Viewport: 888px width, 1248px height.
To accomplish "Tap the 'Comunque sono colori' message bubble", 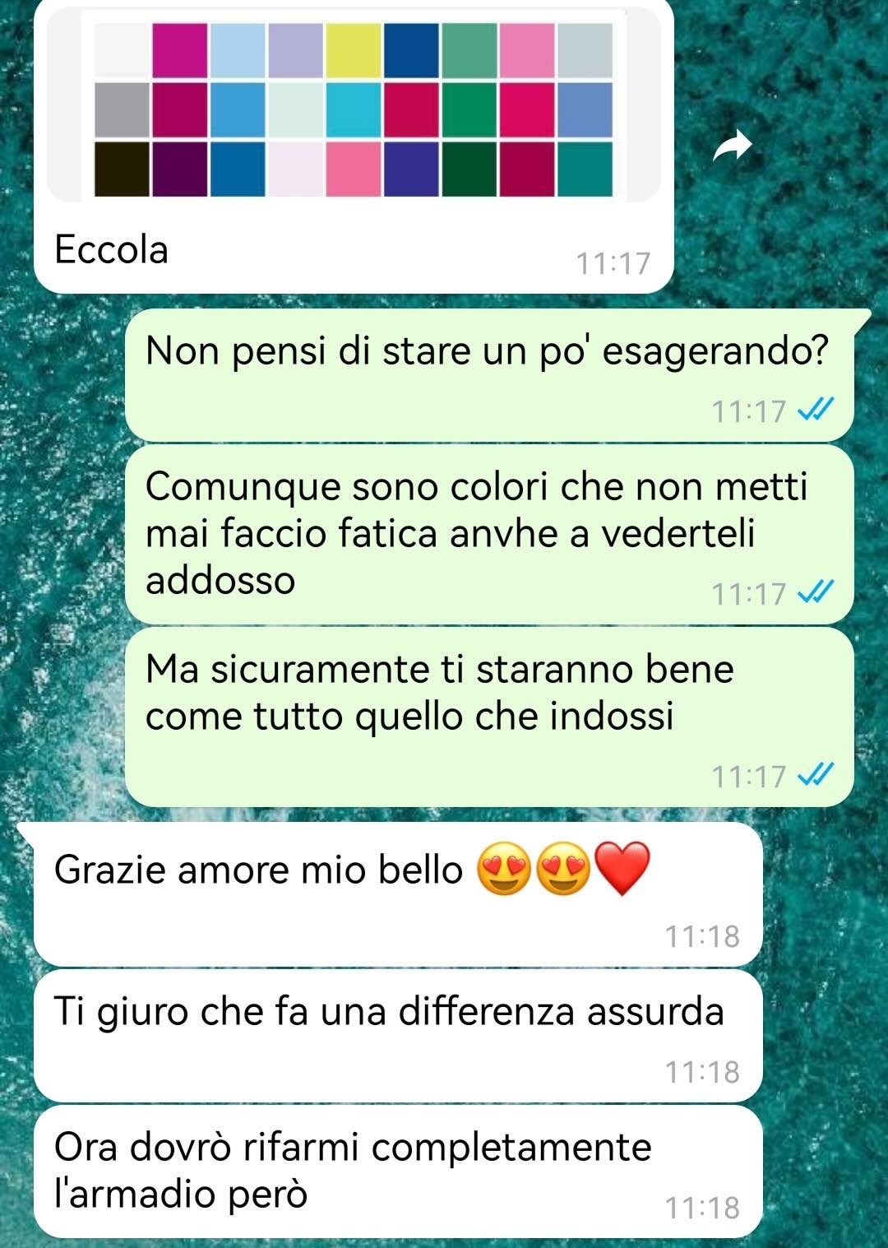I will (x=489, y=534).
